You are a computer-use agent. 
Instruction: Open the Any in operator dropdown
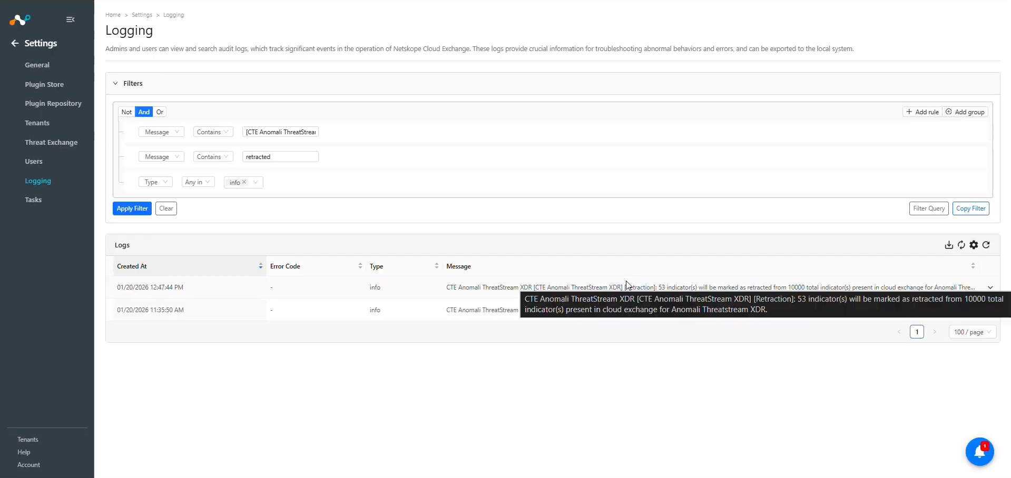click(x=198, y=182)
